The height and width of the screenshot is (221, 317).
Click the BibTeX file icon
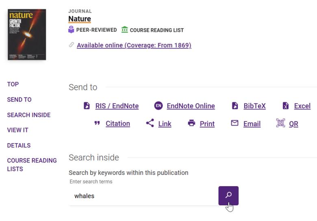(235, 106)
